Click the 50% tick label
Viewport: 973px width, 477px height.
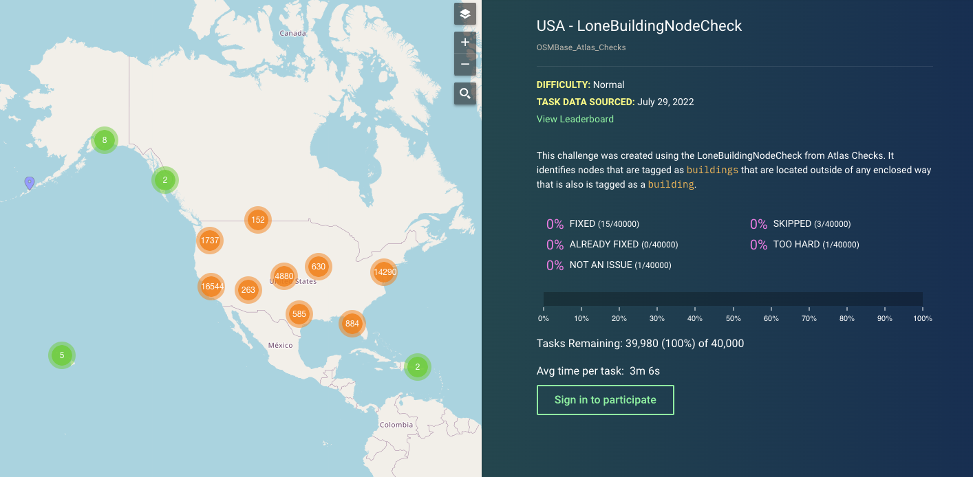pos(733,318)
